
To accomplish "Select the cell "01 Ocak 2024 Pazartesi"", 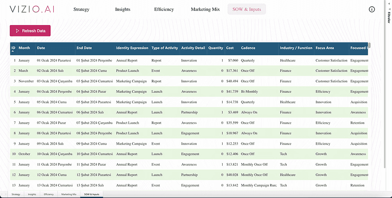I will pyautogui.click(x=54, y=60).
